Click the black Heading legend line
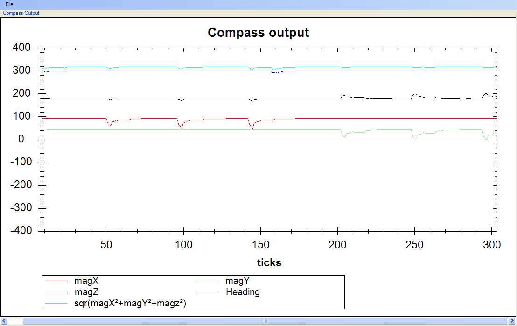Viewport: 517px width, 326px height. [207, 292]
